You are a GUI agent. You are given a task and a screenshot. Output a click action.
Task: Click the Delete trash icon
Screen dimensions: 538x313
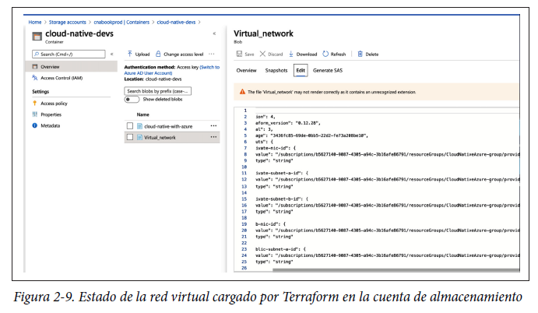click(x=360, y=55)
